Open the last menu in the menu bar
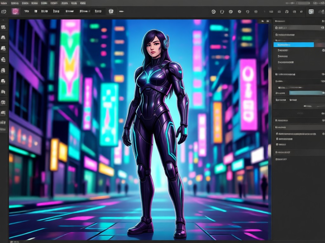The width and height of the screenshot is (325, 243). [83, 3]
